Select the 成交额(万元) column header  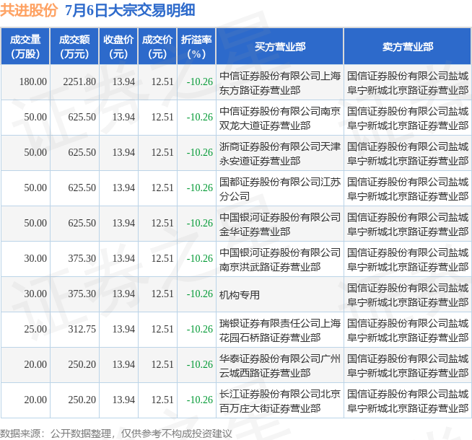coord(74,47)
